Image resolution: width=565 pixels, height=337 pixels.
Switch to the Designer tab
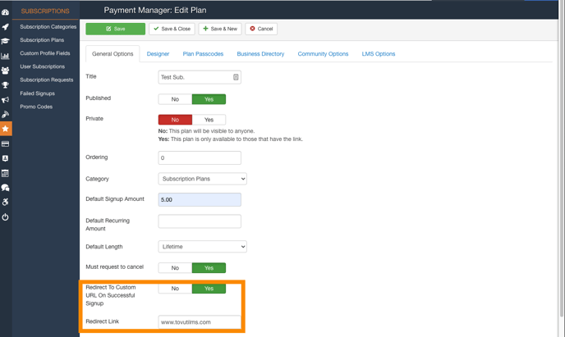point(158,54)
